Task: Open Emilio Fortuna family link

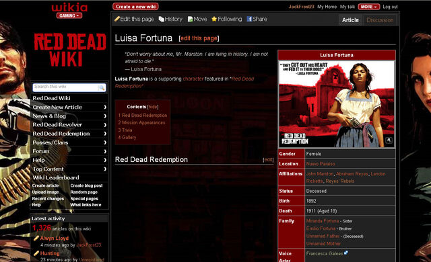Action: [321, 228]
